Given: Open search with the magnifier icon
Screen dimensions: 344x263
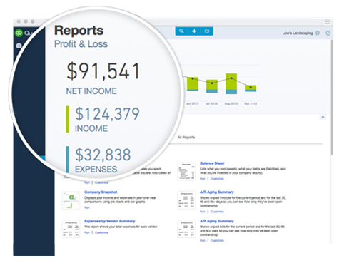Looking at the screenshot, I should coord(181,31).
